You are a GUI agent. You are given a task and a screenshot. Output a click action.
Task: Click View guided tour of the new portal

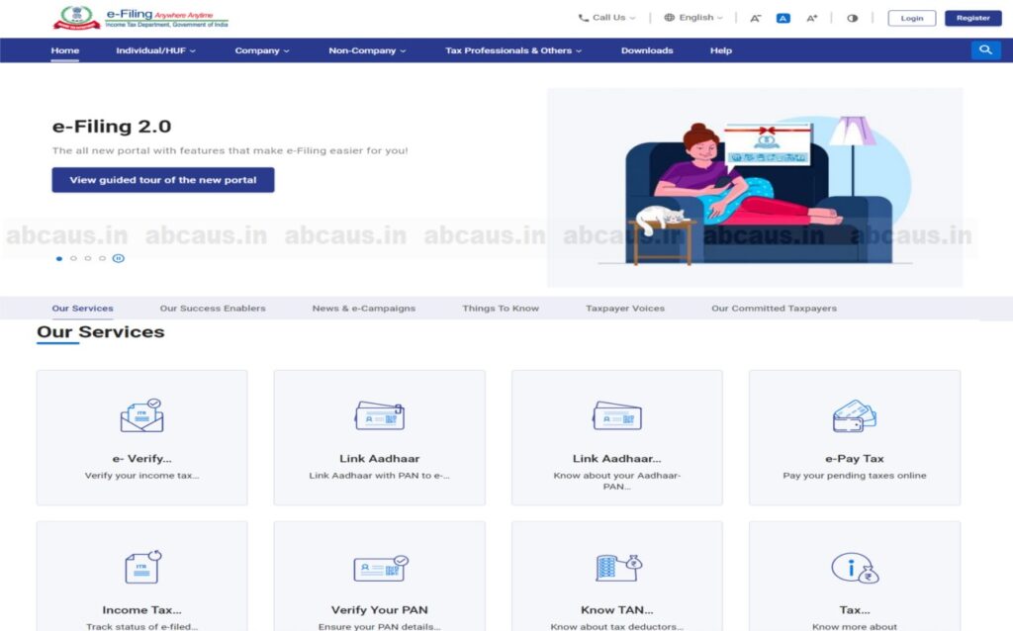pos(162,179)
